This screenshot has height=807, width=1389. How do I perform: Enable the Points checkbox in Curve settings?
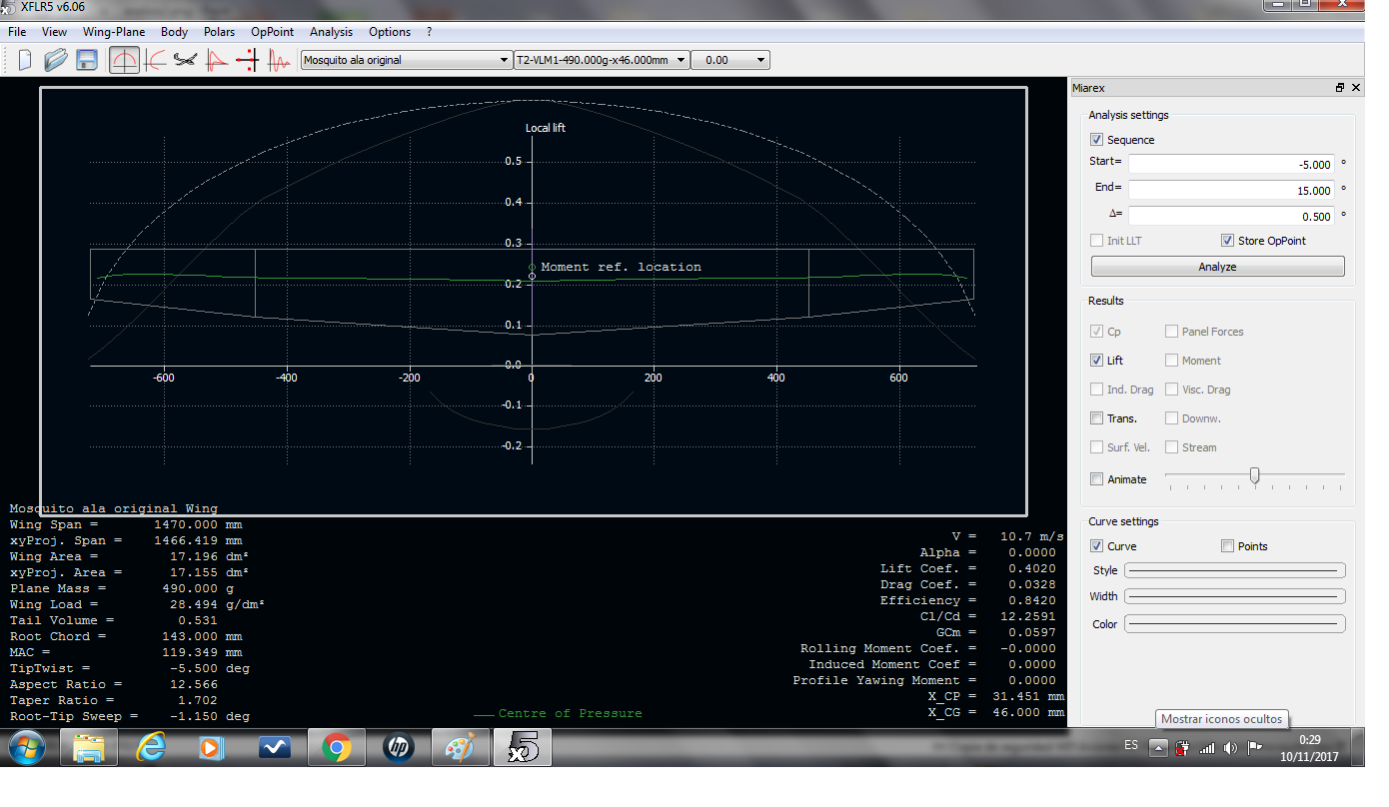tap(1227, 546)
